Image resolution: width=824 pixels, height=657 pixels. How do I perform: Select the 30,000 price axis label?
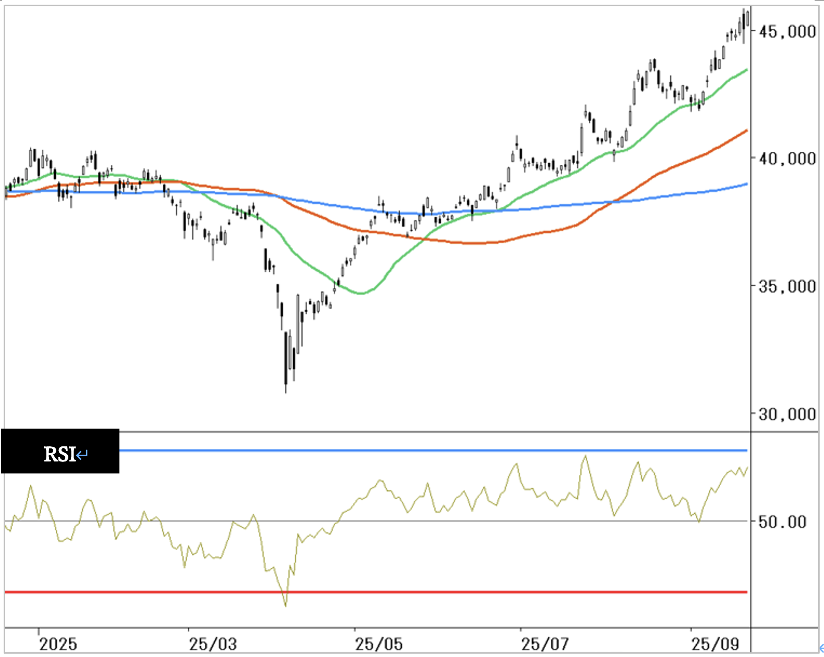[787, 414]
